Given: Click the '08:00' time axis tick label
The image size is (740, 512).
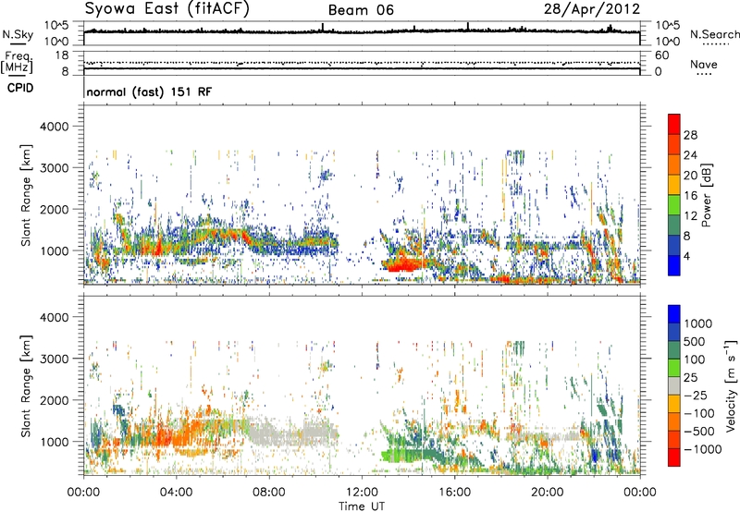Looking at the screenshot, I should (x=268, y=493).
